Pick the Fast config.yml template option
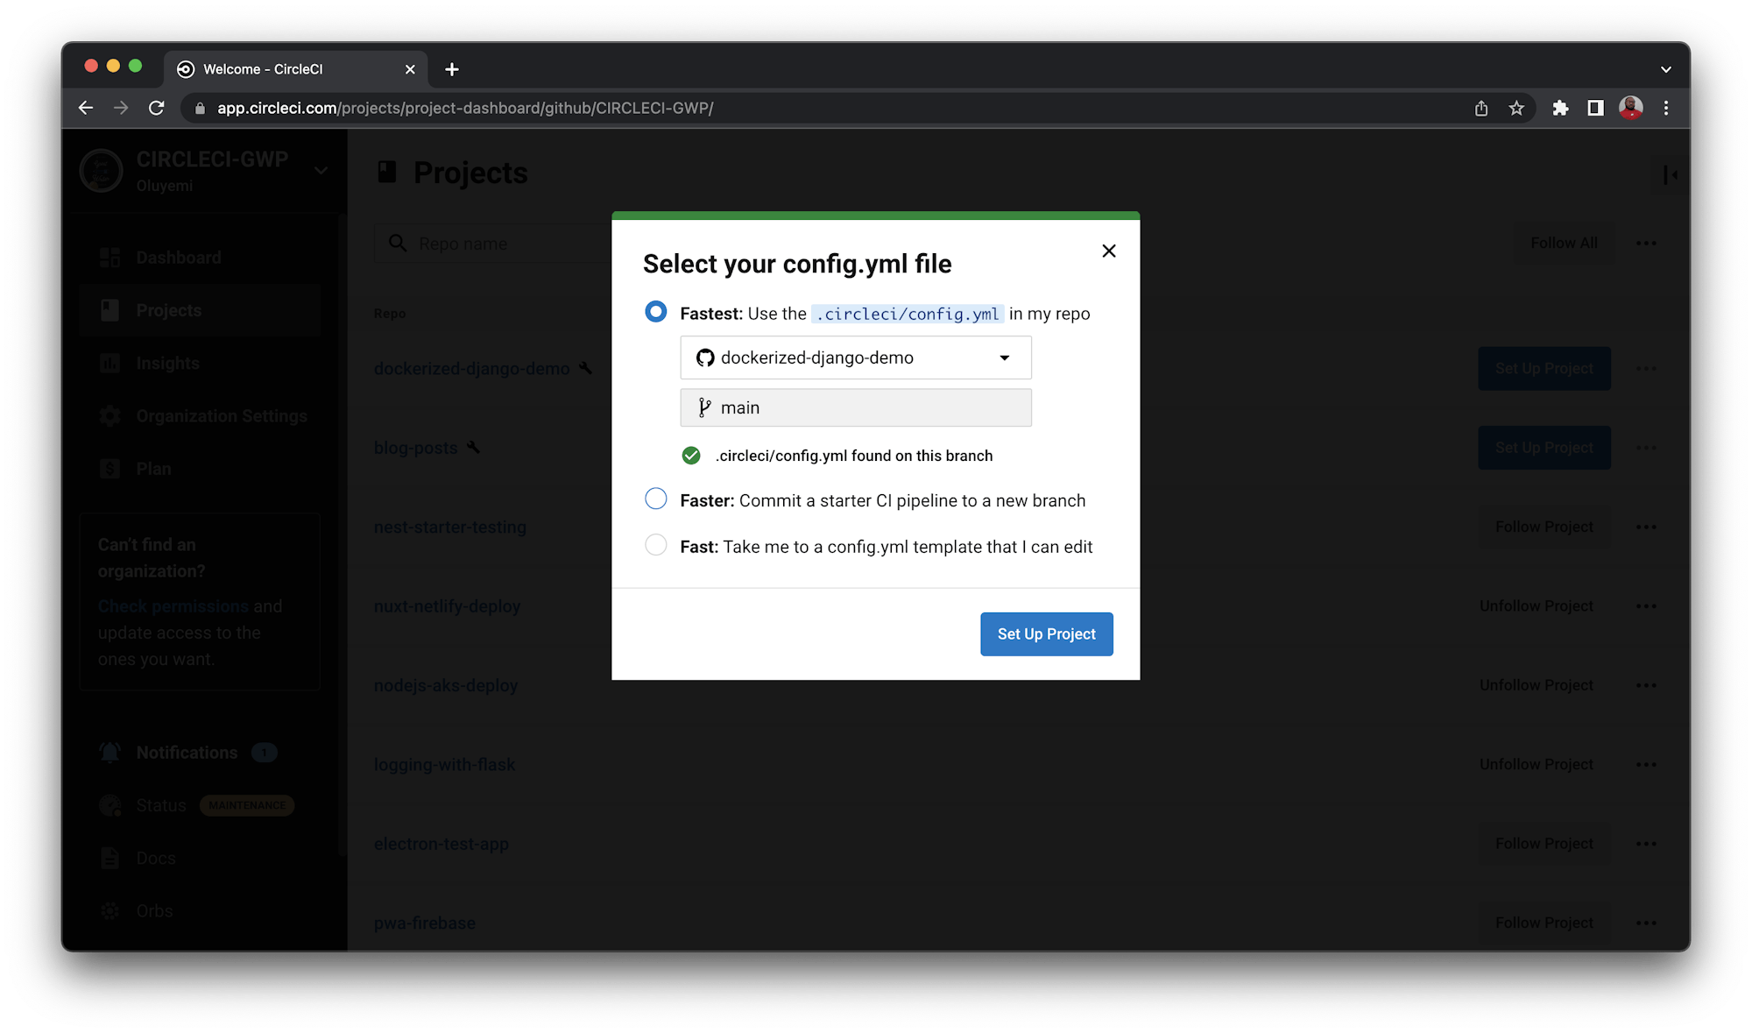Viewport: 1752px width, 1033px height. pos(655,544)
